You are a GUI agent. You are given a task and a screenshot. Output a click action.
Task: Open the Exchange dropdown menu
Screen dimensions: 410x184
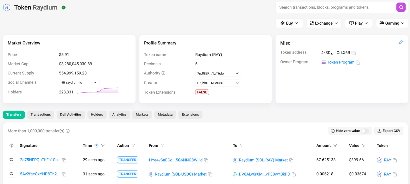[324, 23]
